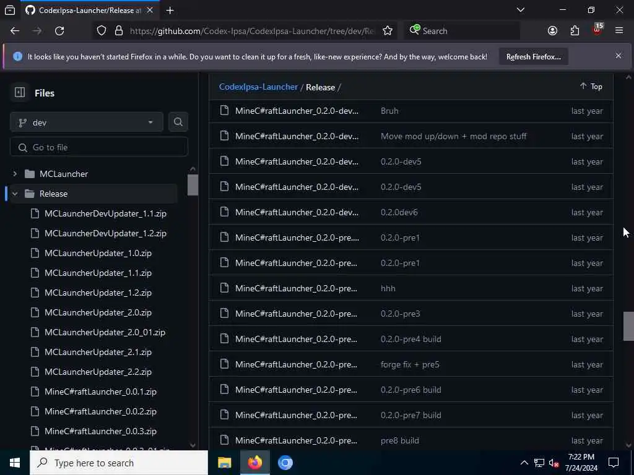The image size is (634, 475).
Task: Open uBlock extension icon with badge 15
Action: click(x=597, y=30)
